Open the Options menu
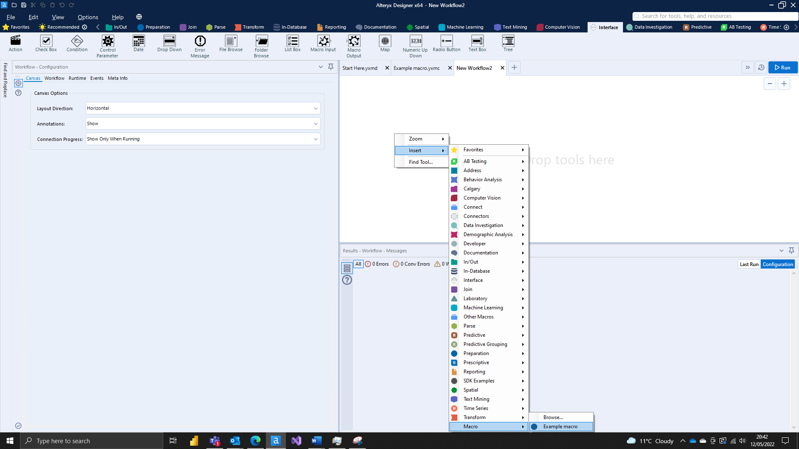 click(87, 17)
